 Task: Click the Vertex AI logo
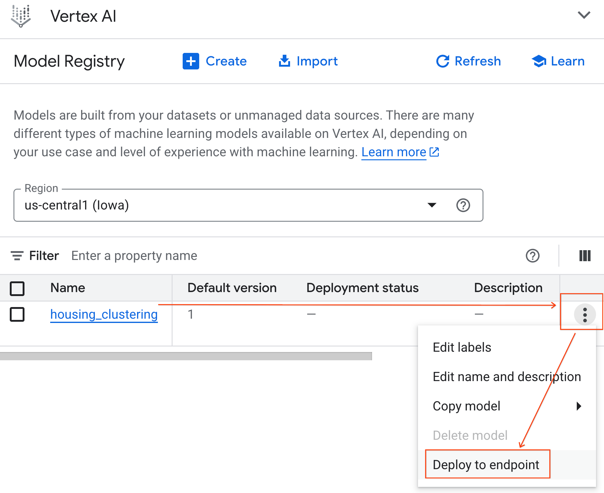click(21, 16)
